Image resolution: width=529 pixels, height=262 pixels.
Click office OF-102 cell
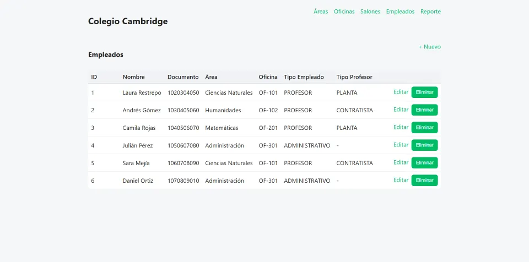[268, 110]
